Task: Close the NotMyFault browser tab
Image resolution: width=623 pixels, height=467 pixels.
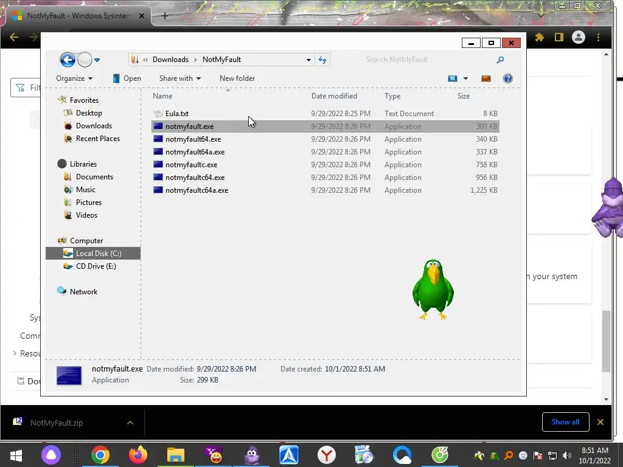Action: pos(142,16)
